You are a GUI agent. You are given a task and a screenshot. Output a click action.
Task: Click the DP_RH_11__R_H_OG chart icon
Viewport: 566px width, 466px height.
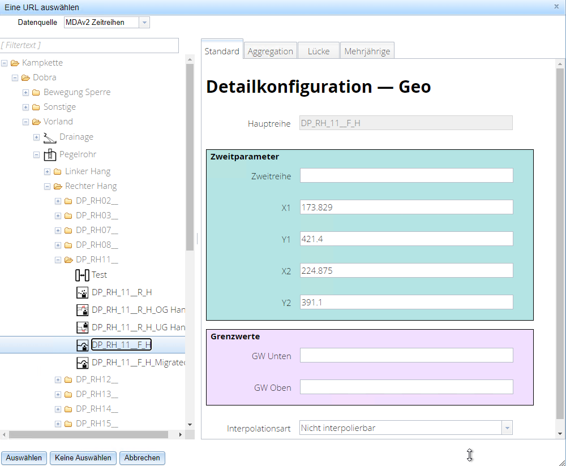[x=82, y=310]
